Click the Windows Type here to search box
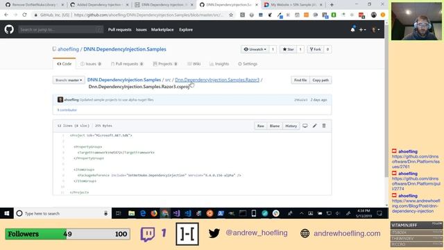Image resolution: width=444 pixels, height=250 pixels. 62,213
